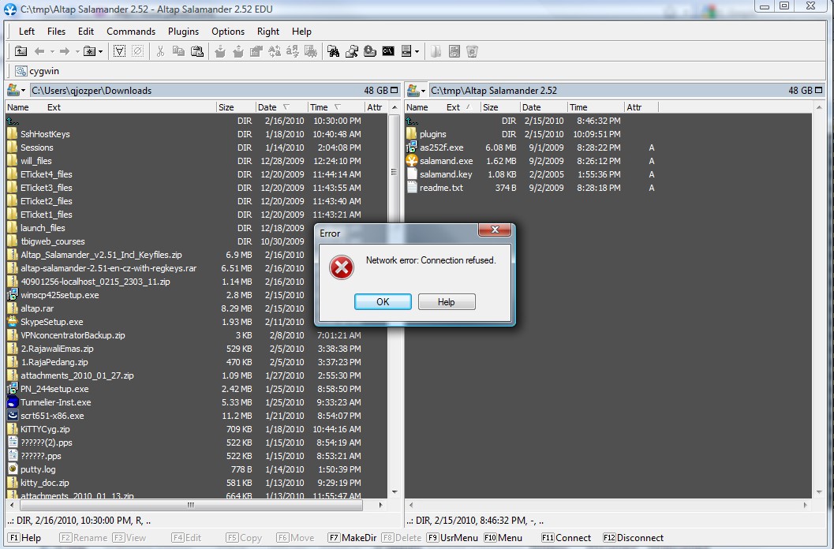Click the Find Files binoculars icon
The height and width of the screenshot is (549, 834).
coord(334,51)
